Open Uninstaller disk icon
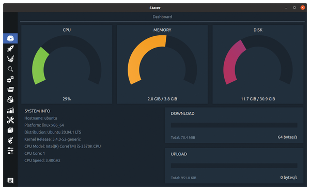 click(10, 99)
